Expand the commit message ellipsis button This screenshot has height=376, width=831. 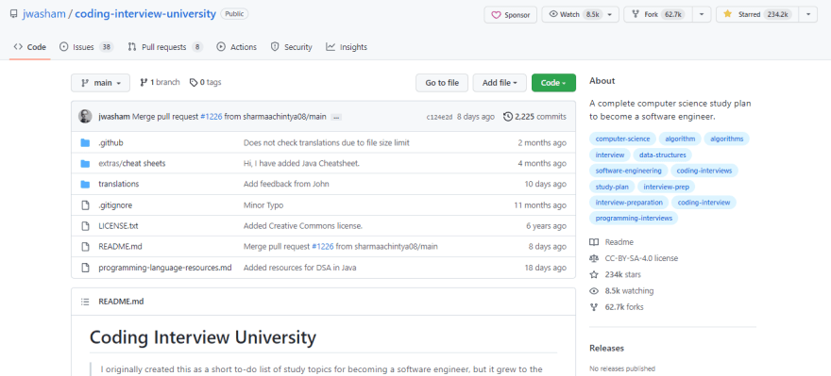pos(336,117)
